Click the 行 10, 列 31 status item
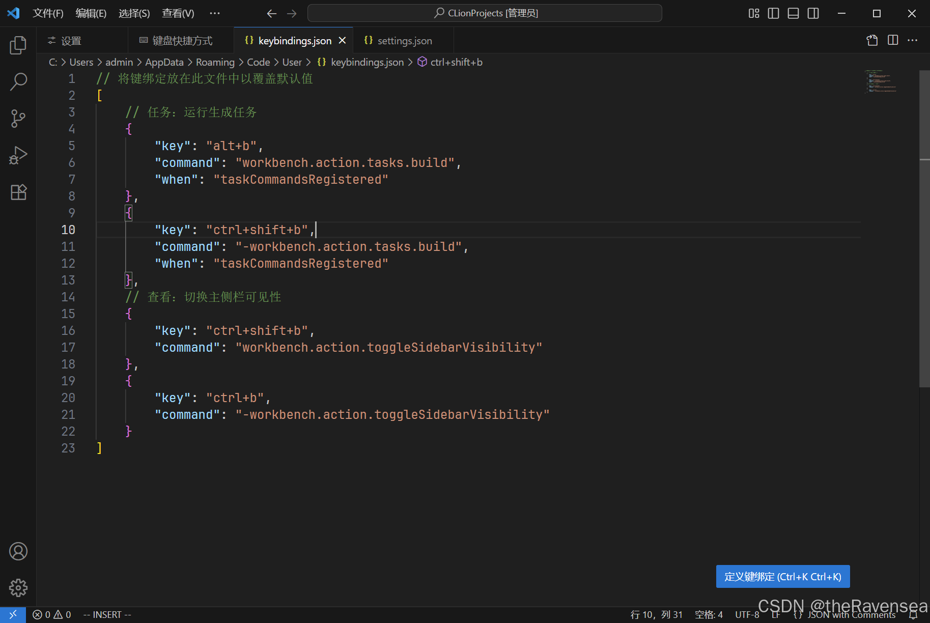 pyautogui.click(x=656, y=615)
